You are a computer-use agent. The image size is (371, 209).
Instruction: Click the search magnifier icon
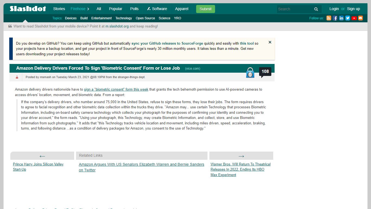point(316,9)
